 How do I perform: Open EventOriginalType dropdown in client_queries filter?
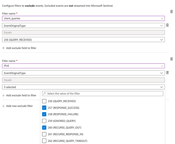coord(83,25)
